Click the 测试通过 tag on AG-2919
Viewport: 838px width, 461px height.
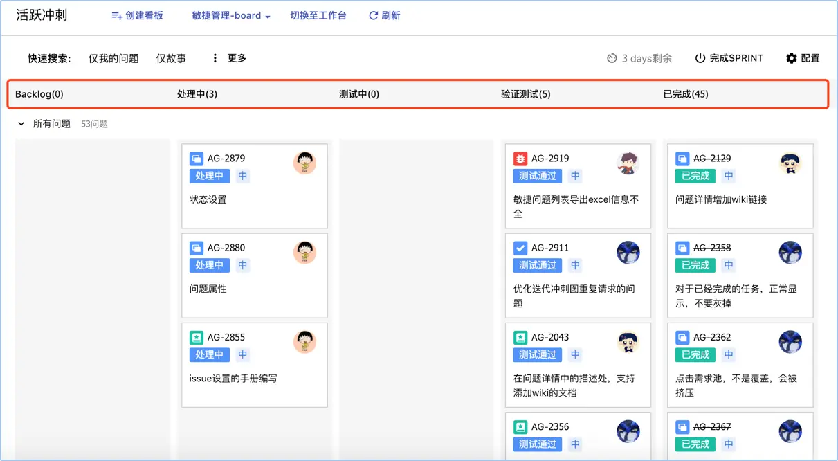coord(538,176)
